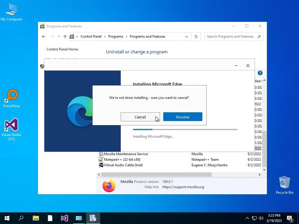Open recent locations dropdown arrow
Viewport: 299px width, 224px height.
point(59,36)
